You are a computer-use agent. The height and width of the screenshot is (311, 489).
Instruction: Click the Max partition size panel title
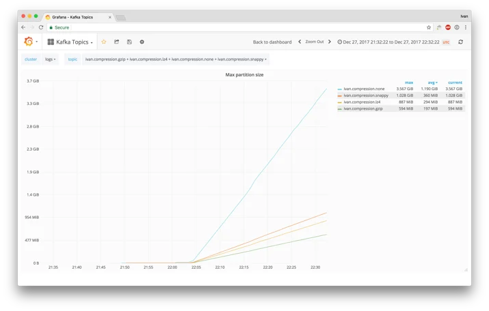pyautogui.click(x=245, y=74)
